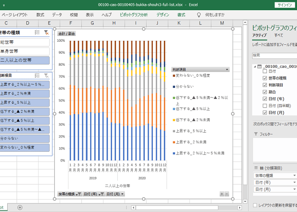Collapse entire chart field with minus button

227,194
